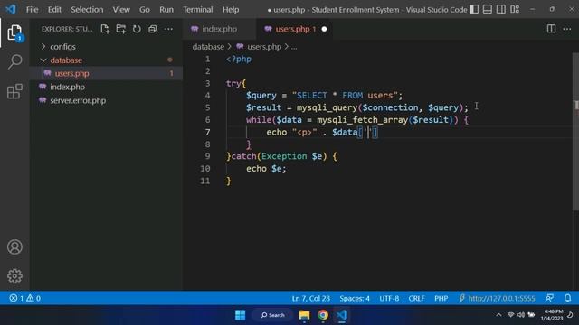Click the errors and warnings status indicator
Screen dimensions: 579x325
[25, 298]
